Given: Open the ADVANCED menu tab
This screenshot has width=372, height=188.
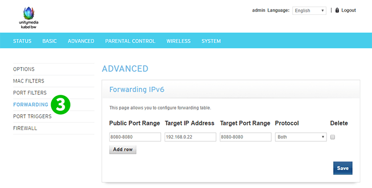Looking at the screenshot, I should click(x=81, y=41).
